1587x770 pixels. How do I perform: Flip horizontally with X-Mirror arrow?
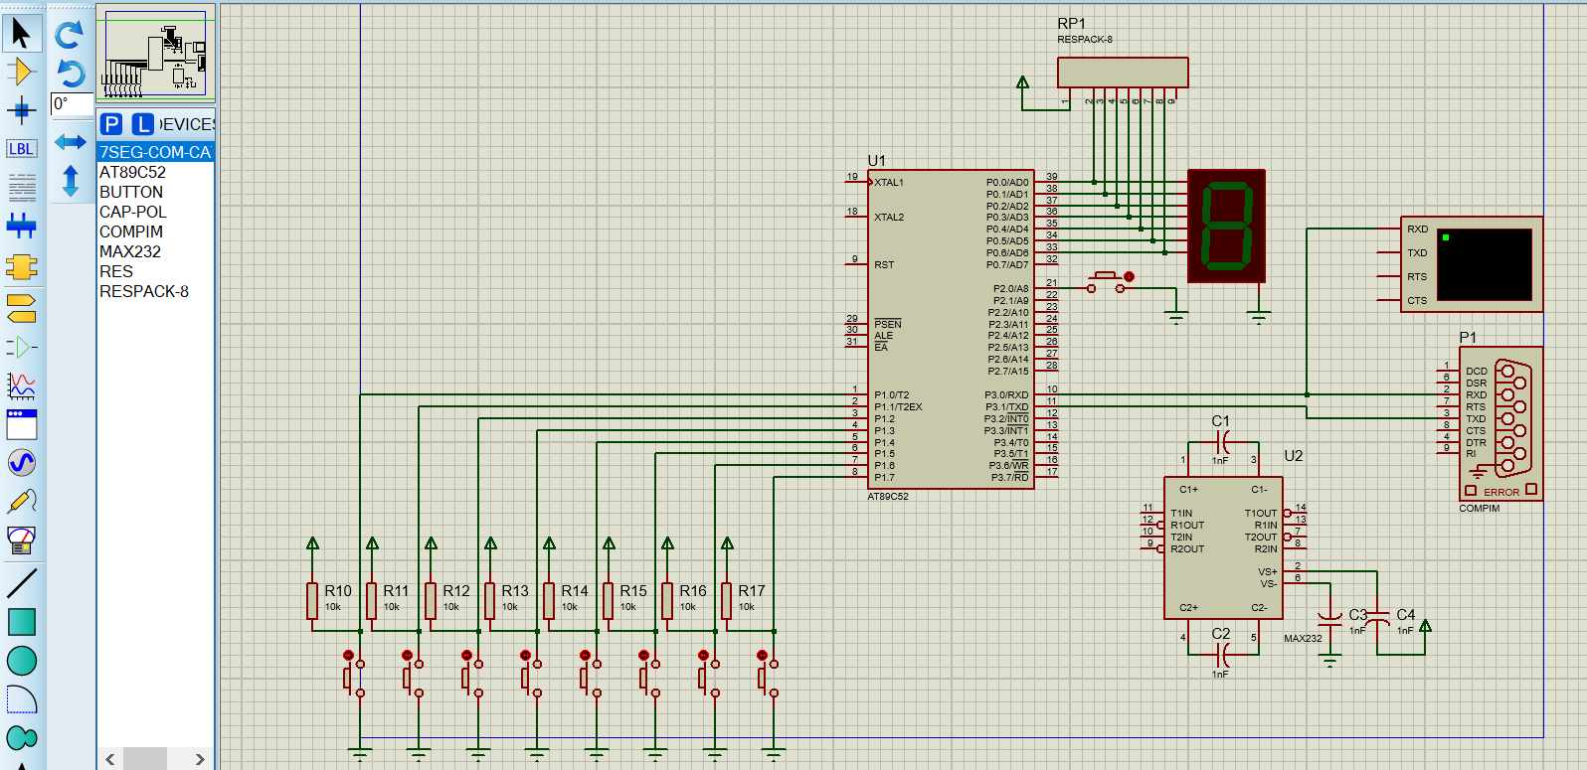70,142
